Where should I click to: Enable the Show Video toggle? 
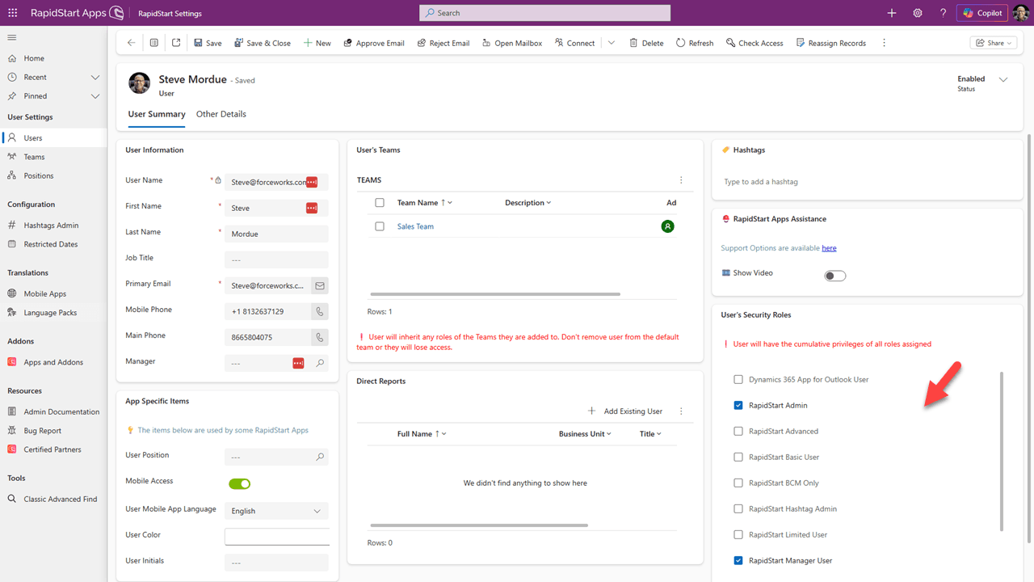tap(834, 275)
